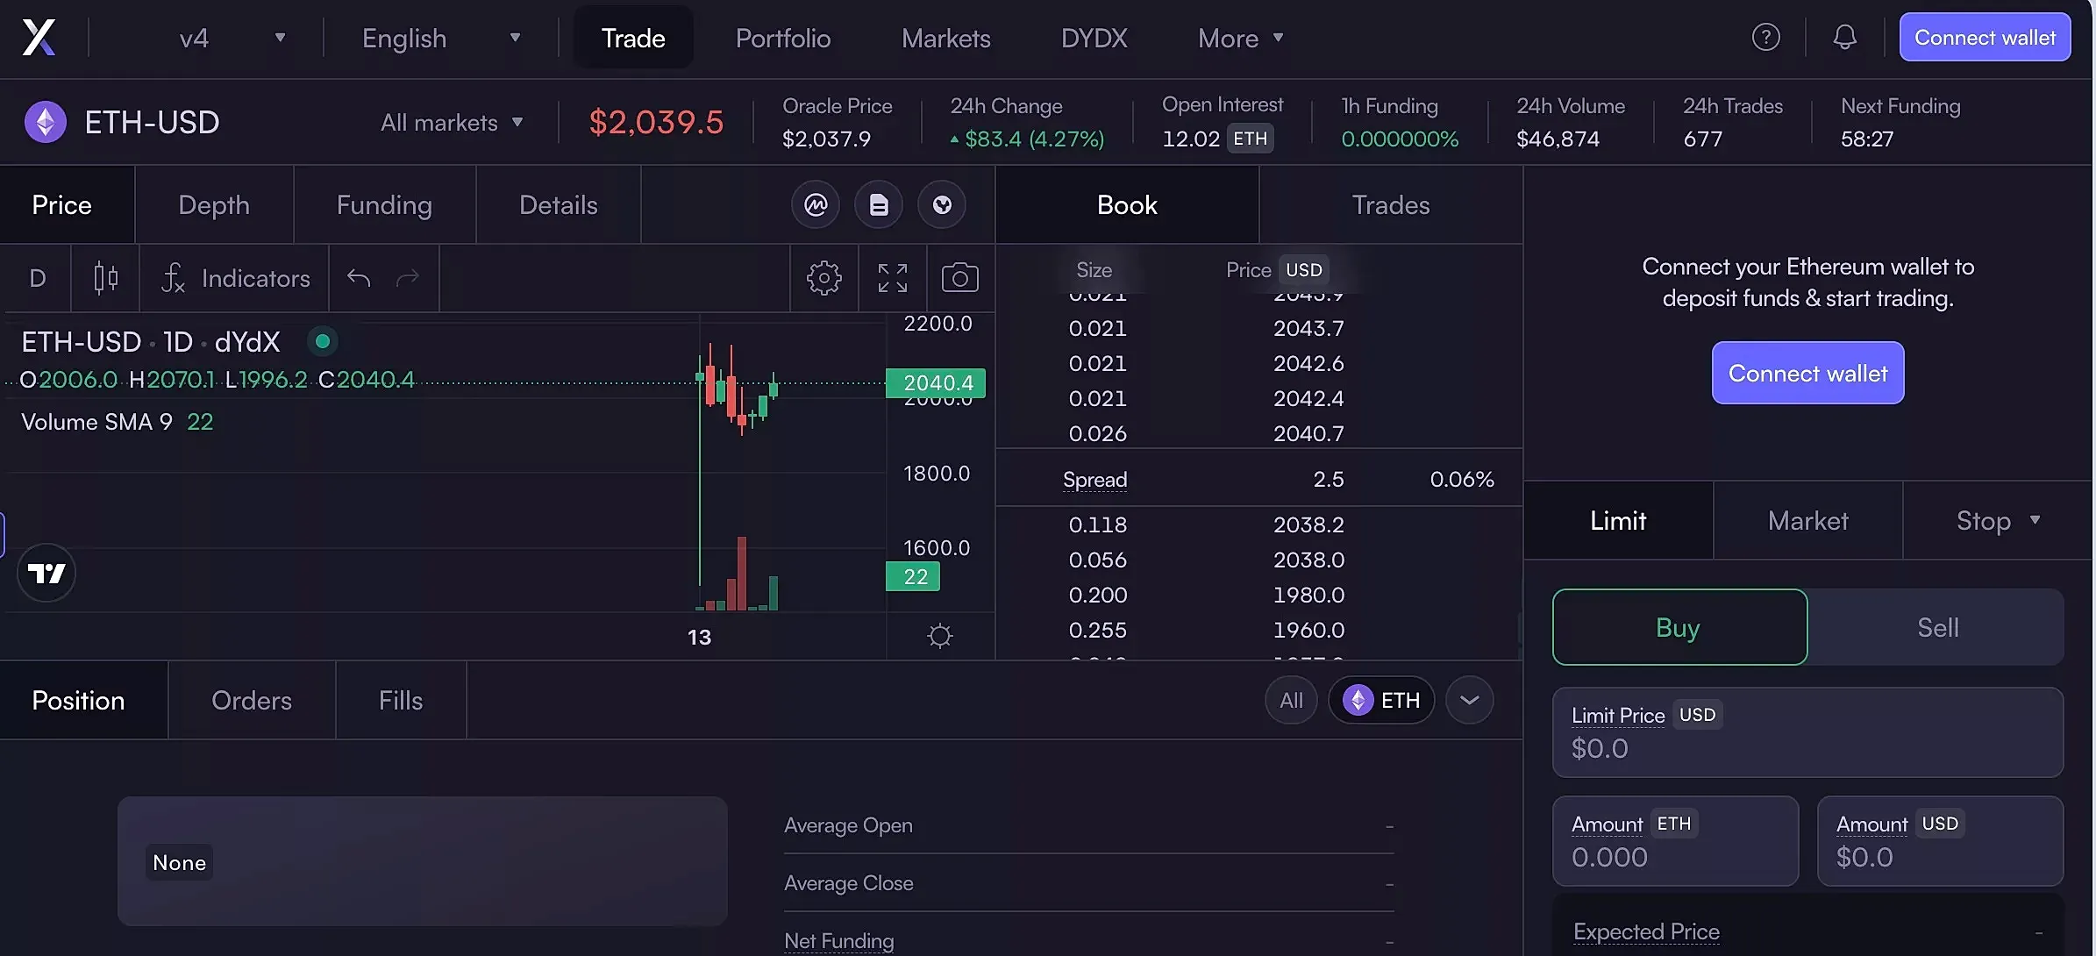Open the project website globe icon
Viewport: 2096px width, 956px height.
point(942,205)
